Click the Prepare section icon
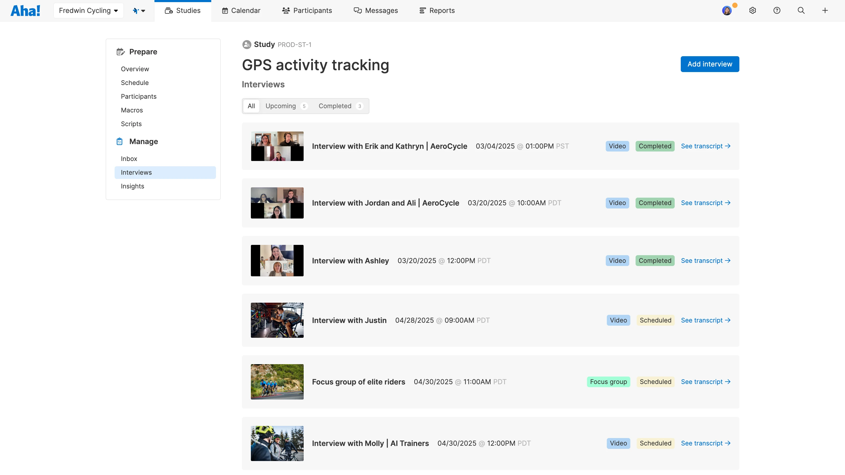Screen dimensions: 845x475 [120, 52]
